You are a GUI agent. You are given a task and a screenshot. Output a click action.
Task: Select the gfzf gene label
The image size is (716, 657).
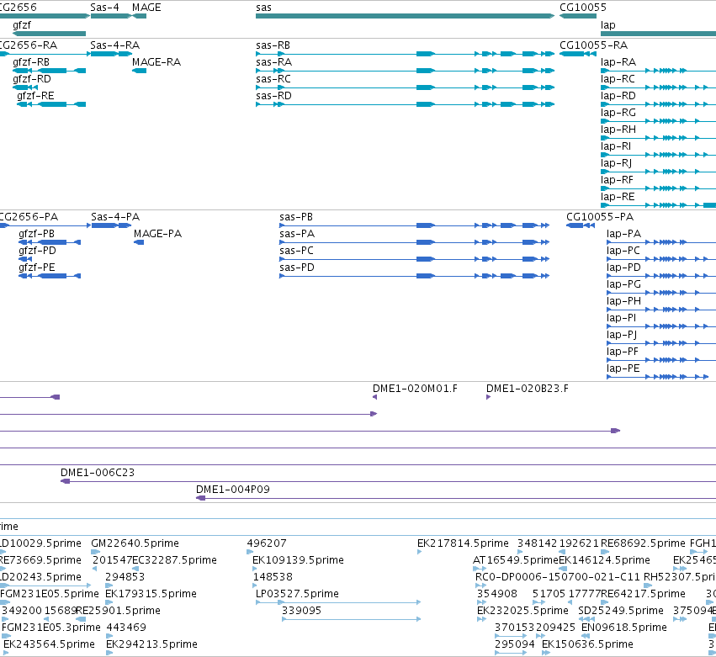pyautogui.click(x=22, y=24)
